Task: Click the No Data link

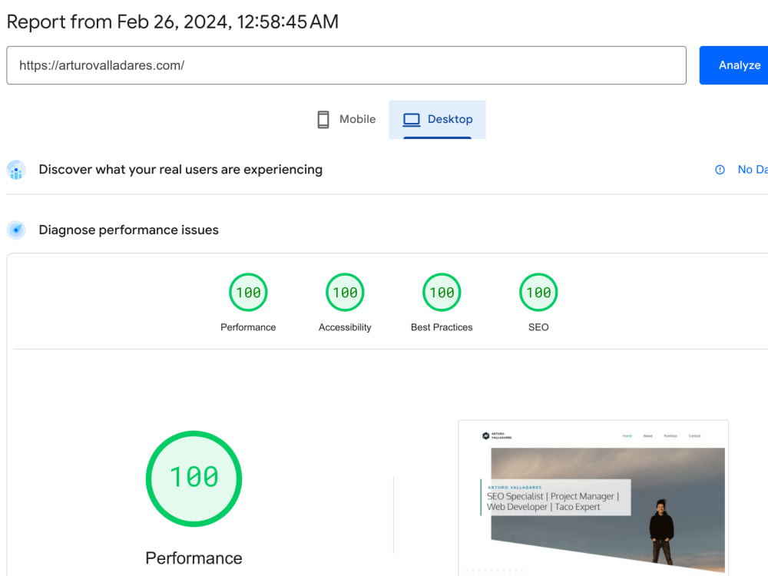Action: point(753,170)
